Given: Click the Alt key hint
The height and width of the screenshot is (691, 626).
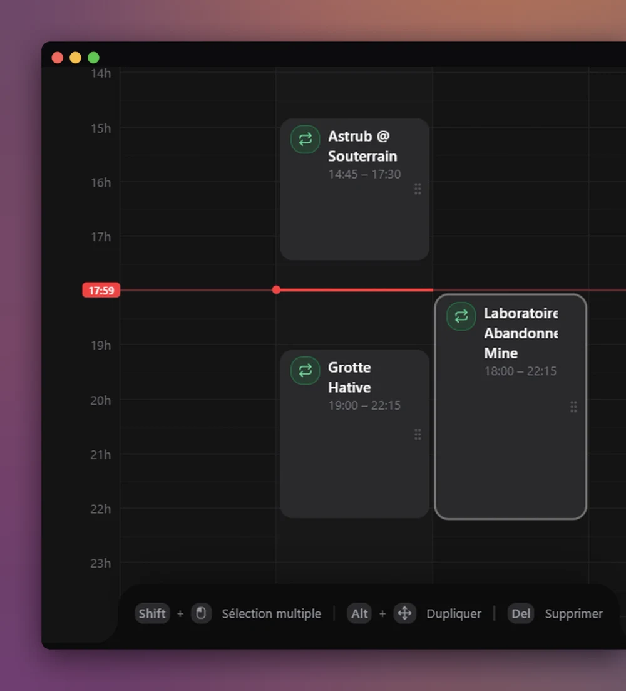Looking at the screenshot, I should coord(359,613).
